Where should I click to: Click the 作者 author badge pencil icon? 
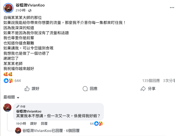point(18,106)
